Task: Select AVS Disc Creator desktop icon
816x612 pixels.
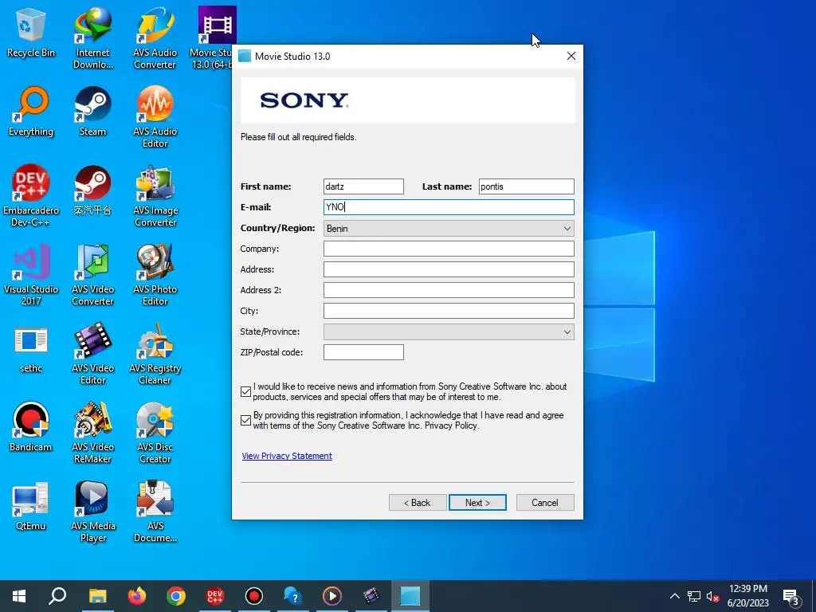Action: tap(155, 433)
